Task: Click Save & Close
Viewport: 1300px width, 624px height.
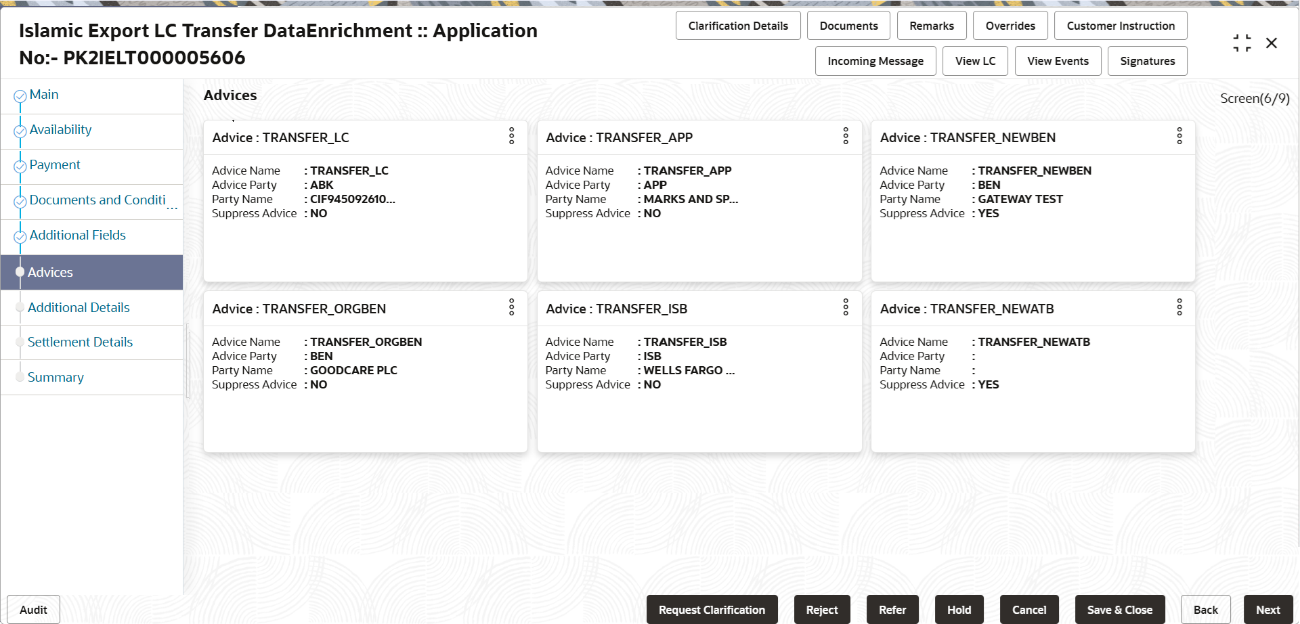Action: click(1119, 610)
